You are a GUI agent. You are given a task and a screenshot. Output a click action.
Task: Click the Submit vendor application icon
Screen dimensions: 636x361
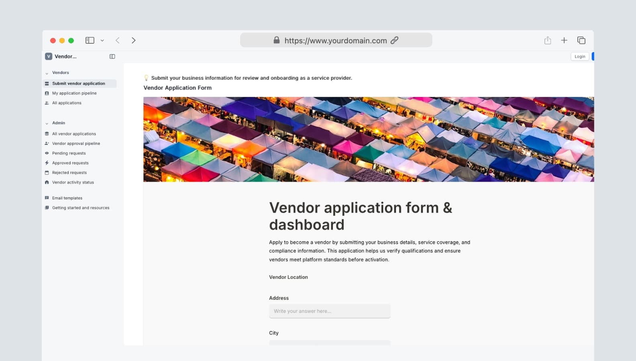point(47,83)
